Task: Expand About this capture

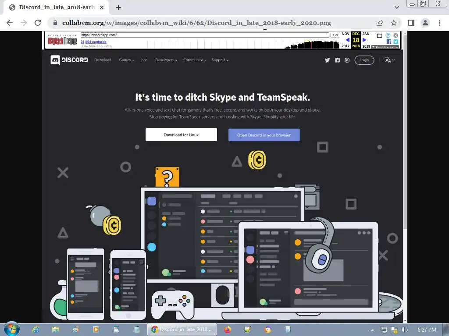Action: [385, 47]
